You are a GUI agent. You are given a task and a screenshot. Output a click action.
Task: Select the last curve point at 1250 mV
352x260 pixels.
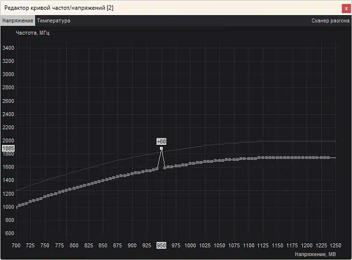[x=328, y=157]
